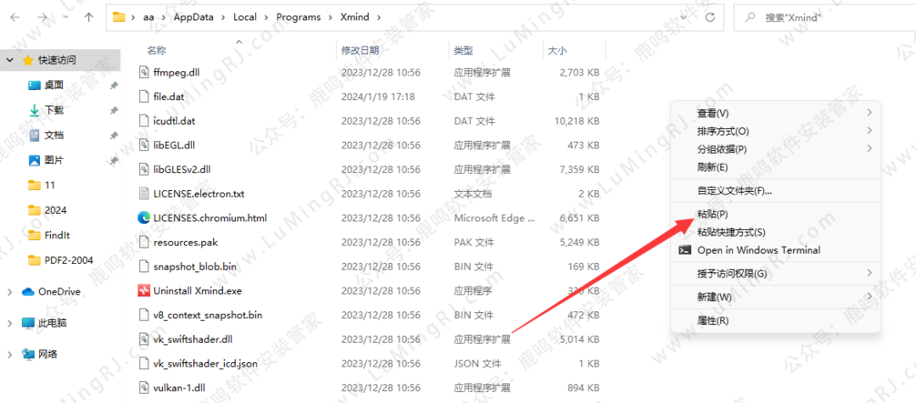Open the Downloads (下载) arrow icon

click(x=35, y=110)
